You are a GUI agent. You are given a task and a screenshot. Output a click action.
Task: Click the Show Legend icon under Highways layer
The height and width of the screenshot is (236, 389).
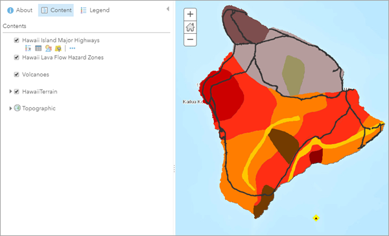pyautogui.click(x=28, y=48)
